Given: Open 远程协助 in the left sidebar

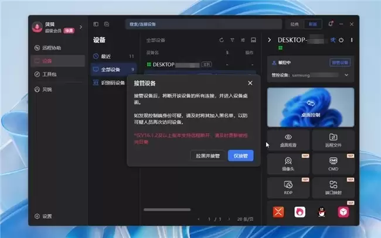Looking at the screenshot, I should (x=52, y=48).
